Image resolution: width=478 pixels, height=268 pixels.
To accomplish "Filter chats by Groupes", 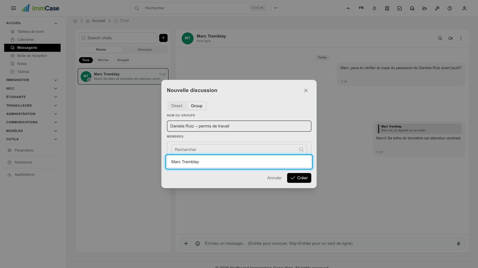I will pos(123,60).
